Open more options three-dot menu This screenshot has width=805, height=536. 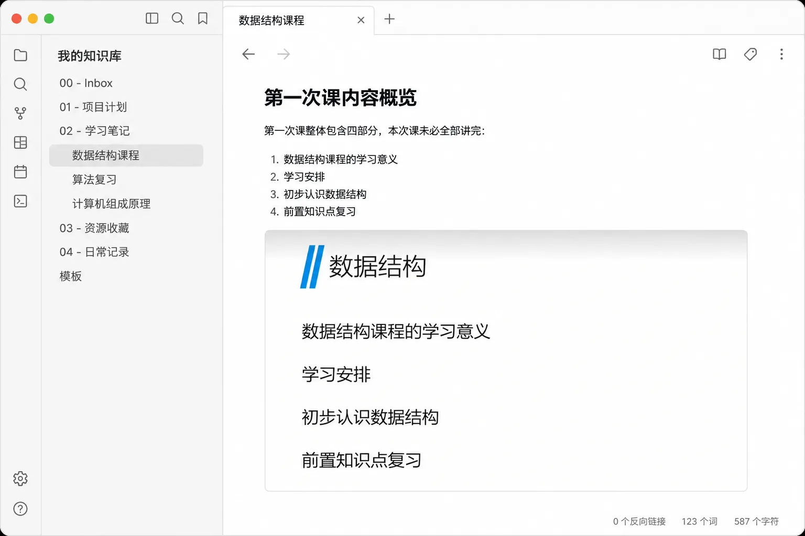coord(781,54)
